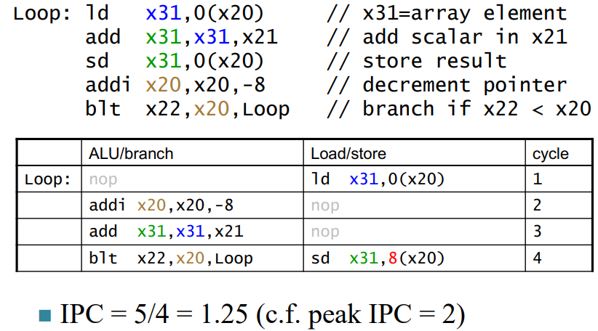Click the blue square bullet before IPC

tap(44, 316)
